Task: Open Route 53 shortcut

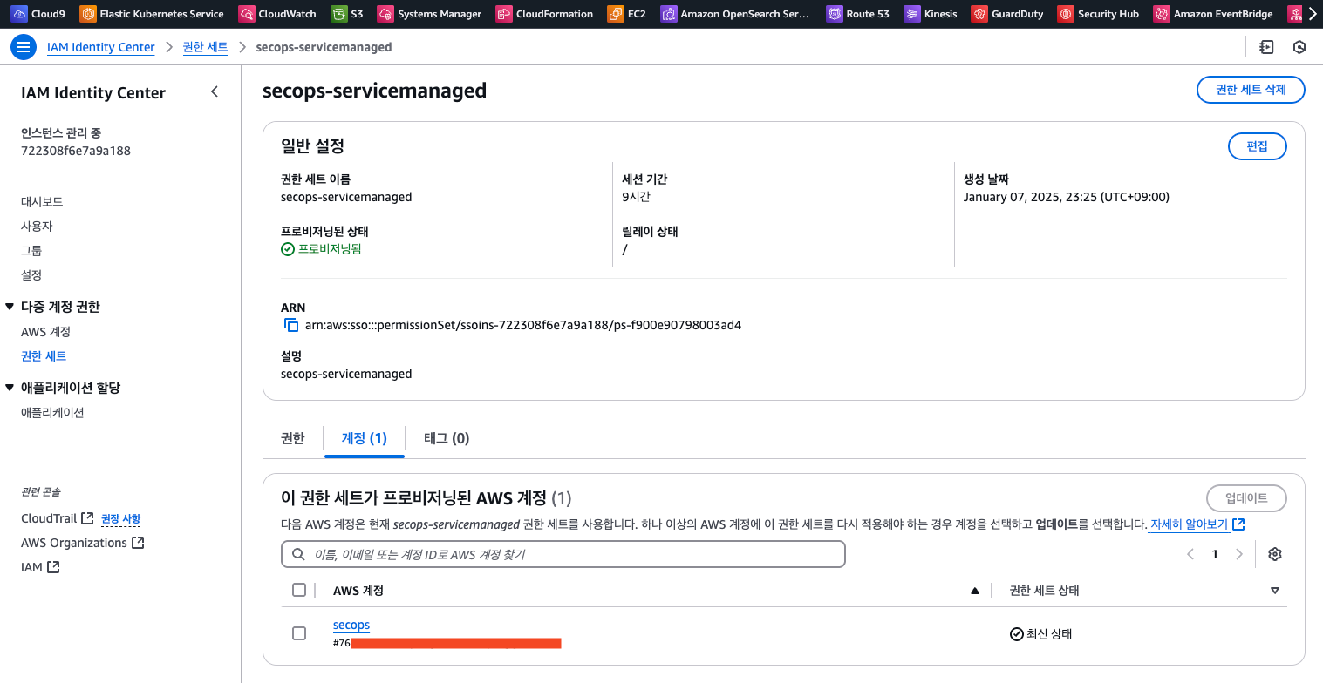Action: point(859,14)
